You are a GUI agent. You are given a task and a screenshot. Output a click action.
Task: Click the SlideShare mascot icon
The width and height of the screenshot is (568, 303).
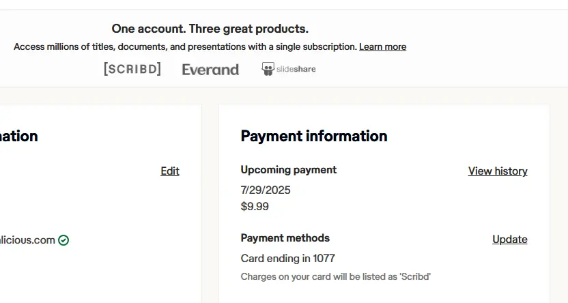(268, 69)
